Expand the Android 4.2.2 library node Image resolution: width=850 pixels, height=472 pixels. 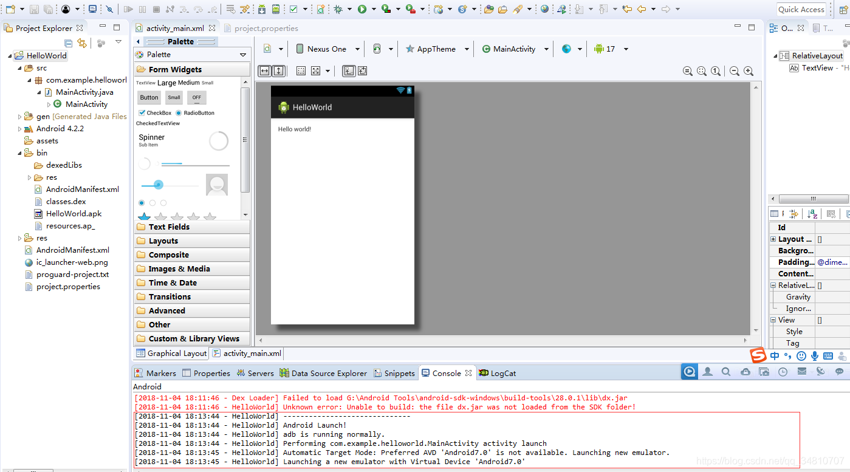19,129
